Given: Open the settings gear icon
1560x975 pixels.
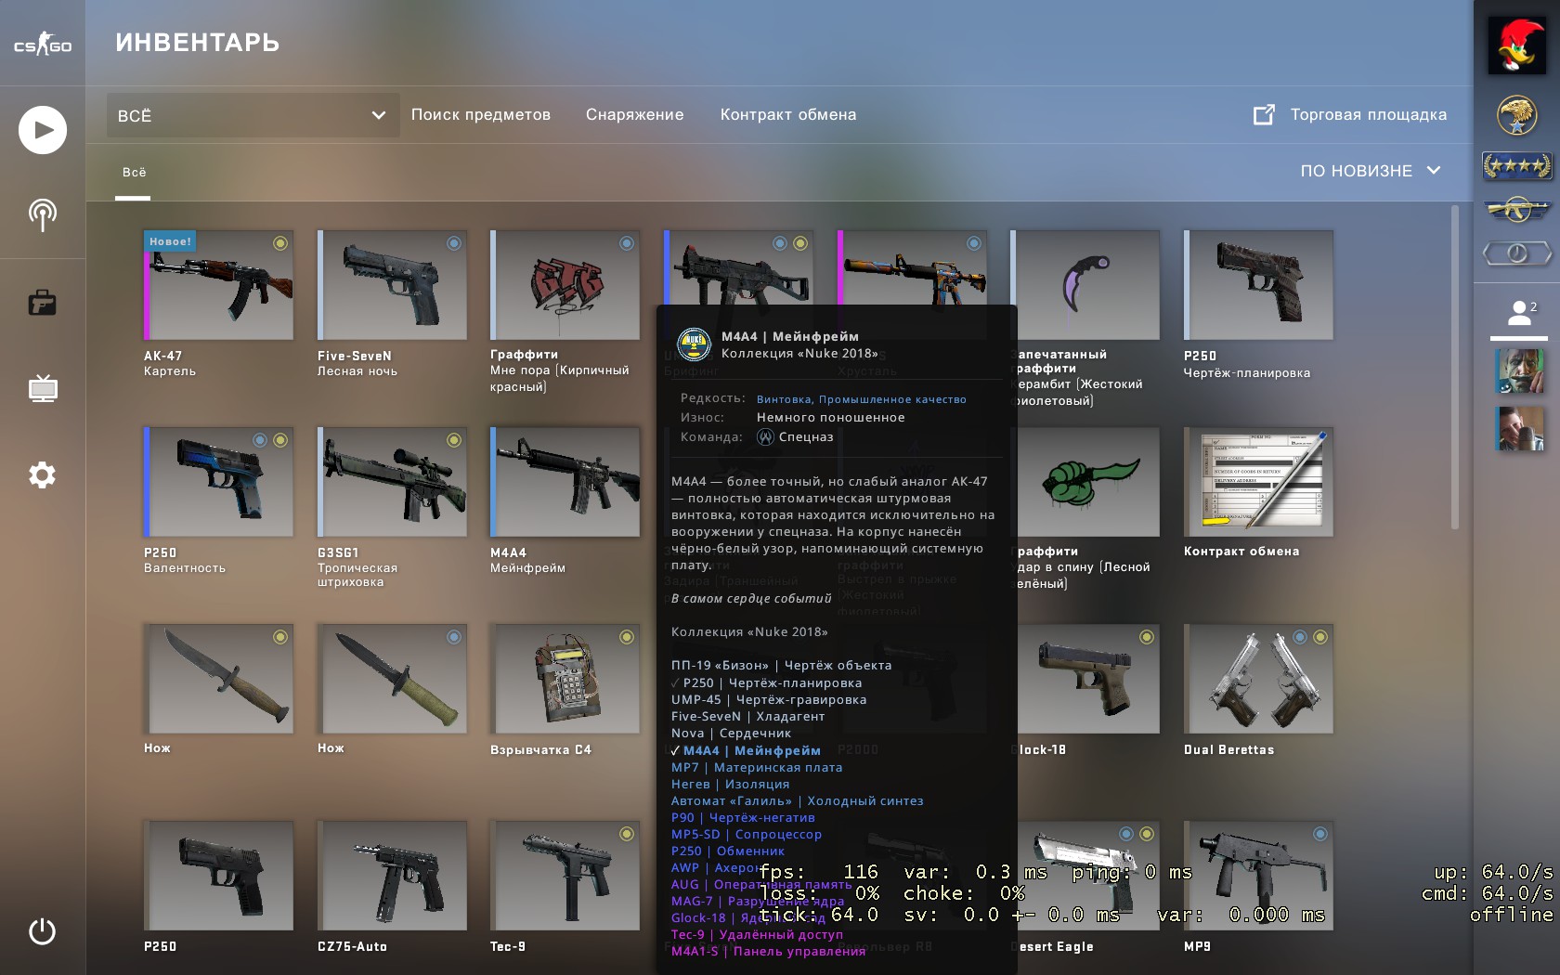Looking at the screenshot, I should point(43,475).
